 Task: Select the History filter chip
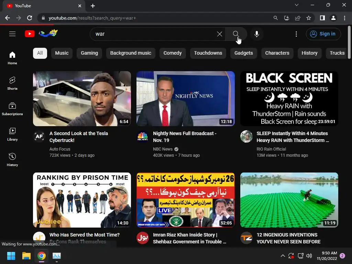309,53
